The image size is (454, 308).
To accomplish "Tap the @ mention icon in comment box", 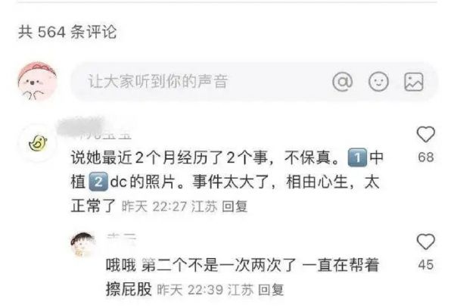I will pyautogui.click(x=343, y=82).
